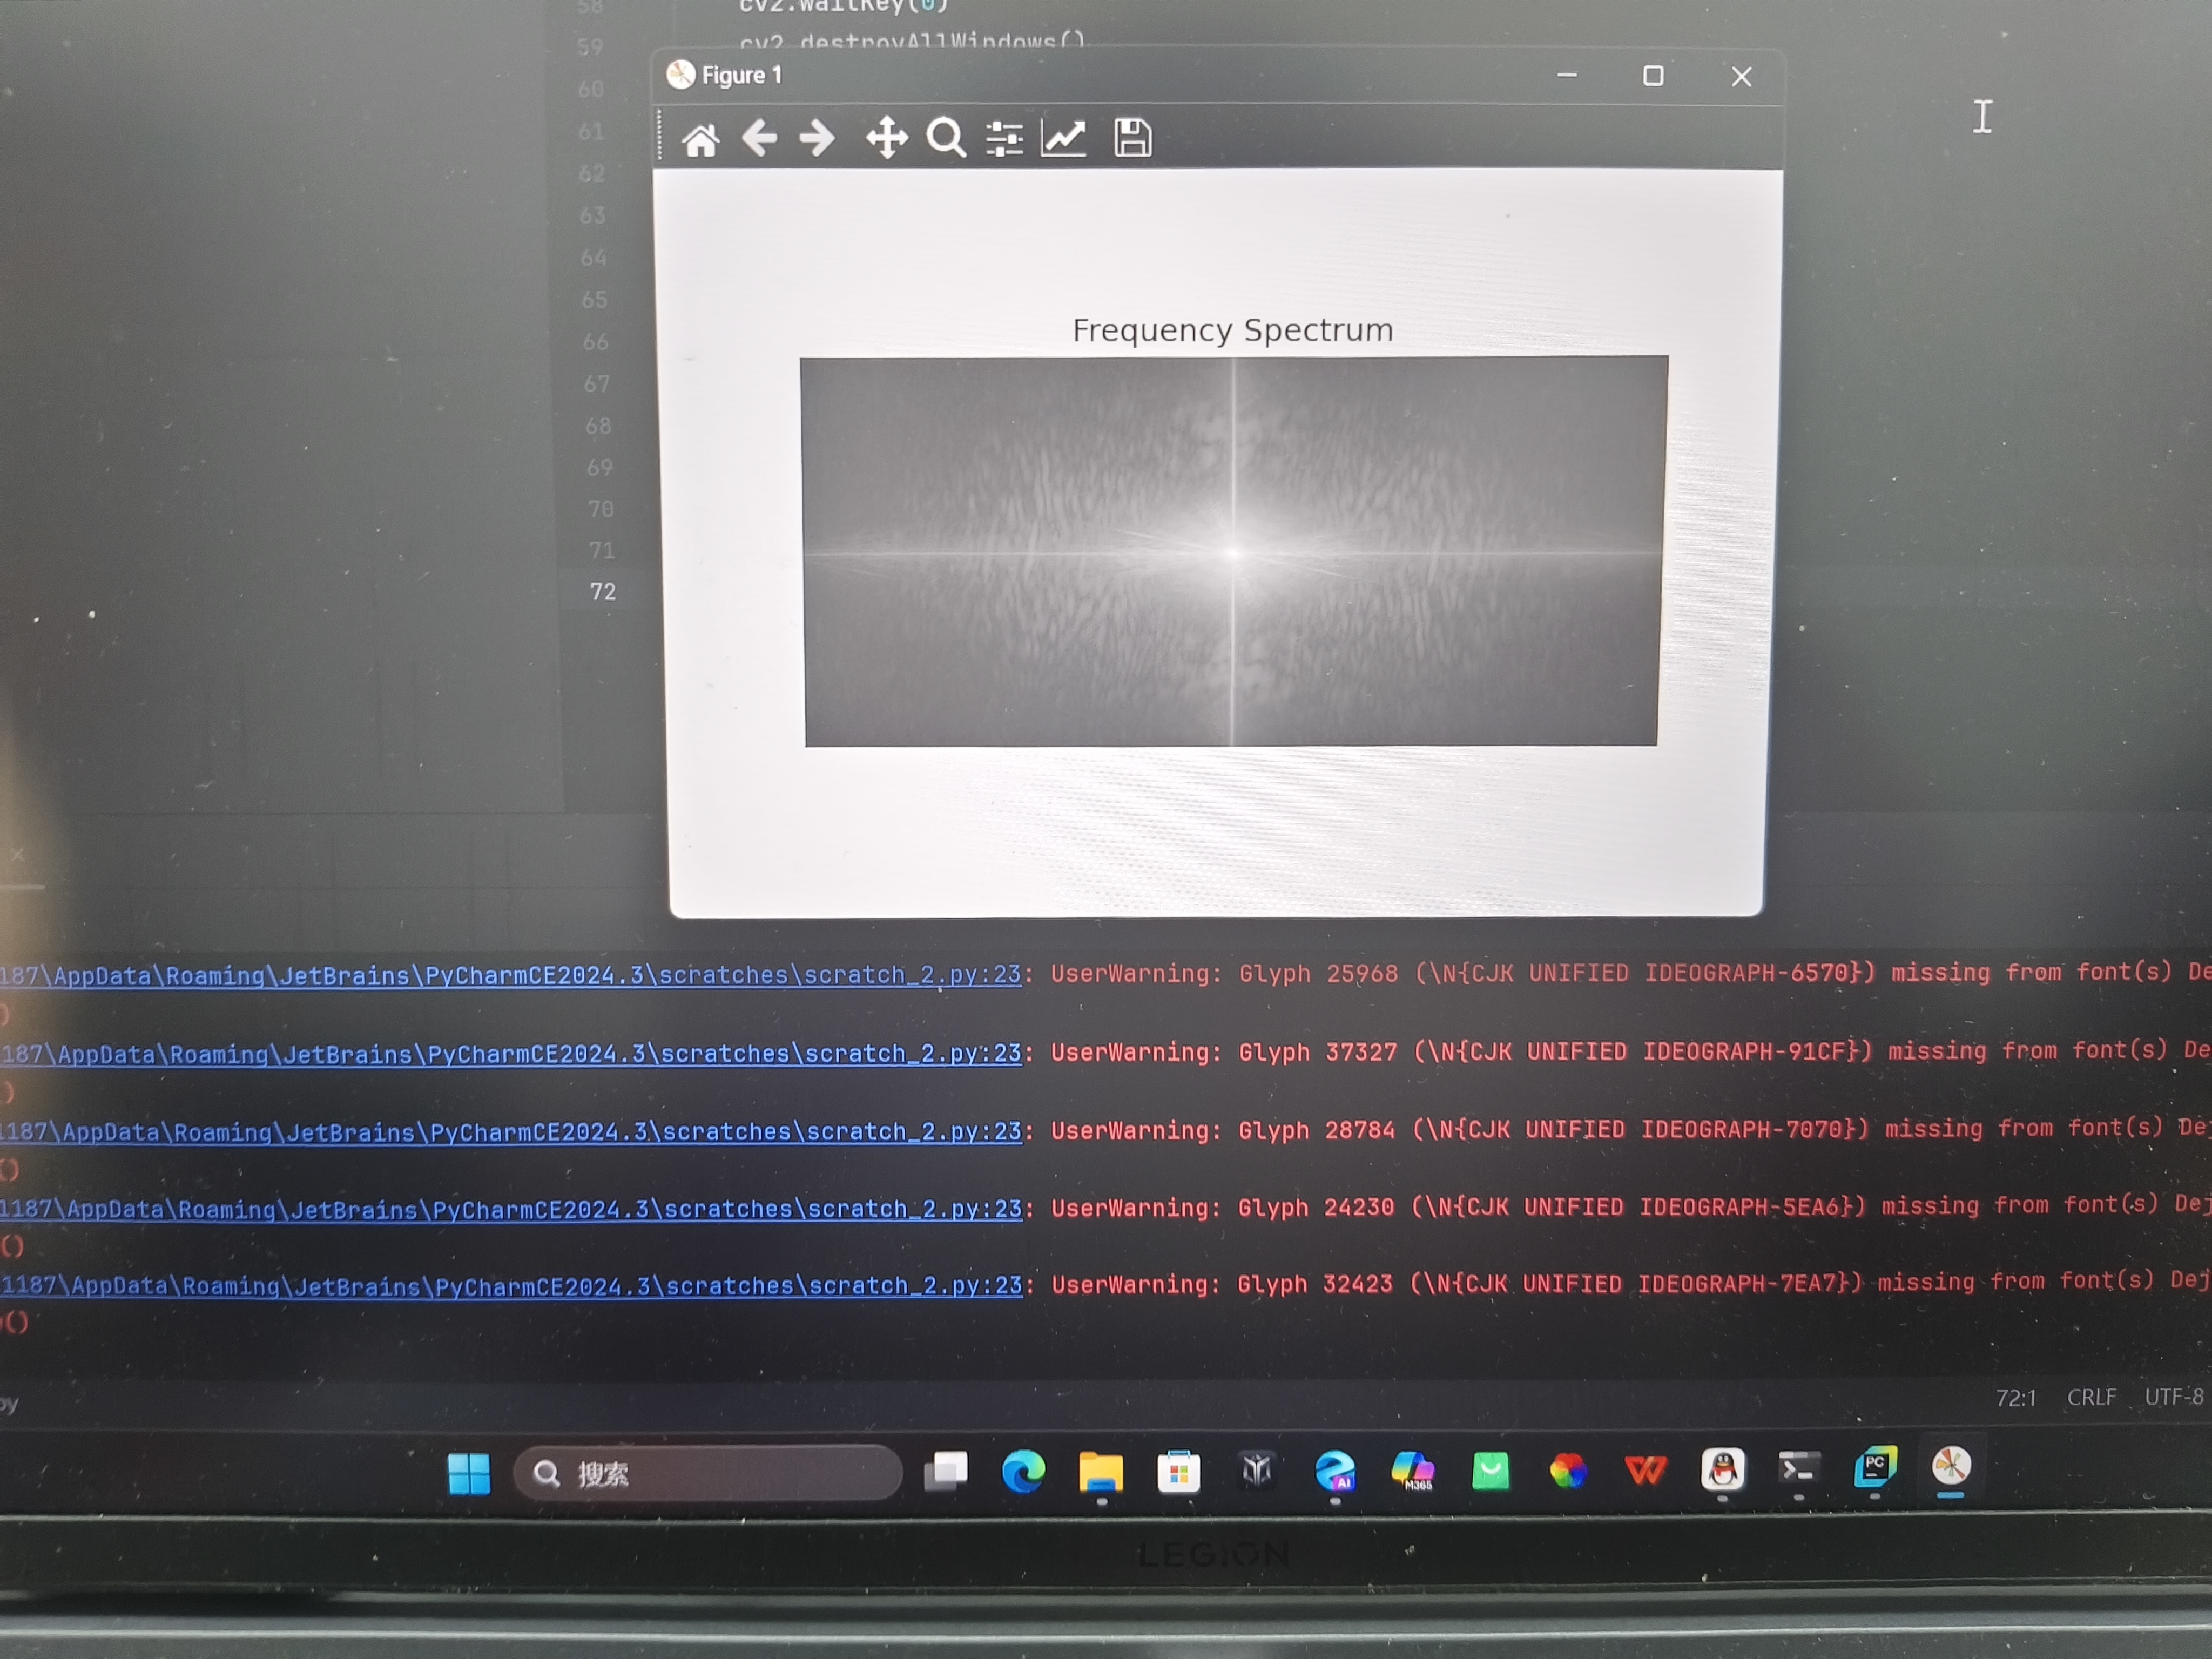Screen dimensions: 2212x1659
Task: Open File Explorer from the taskbar
Action: tap(1101, 1472)
